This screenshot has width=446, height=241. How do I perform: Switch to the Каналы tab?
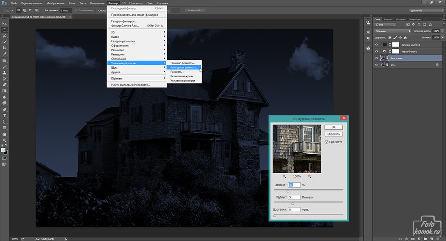point(388,19)
